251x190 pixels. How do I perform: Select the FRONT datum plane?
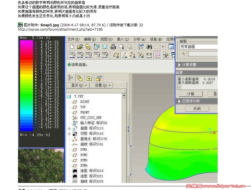coord(85,112)
